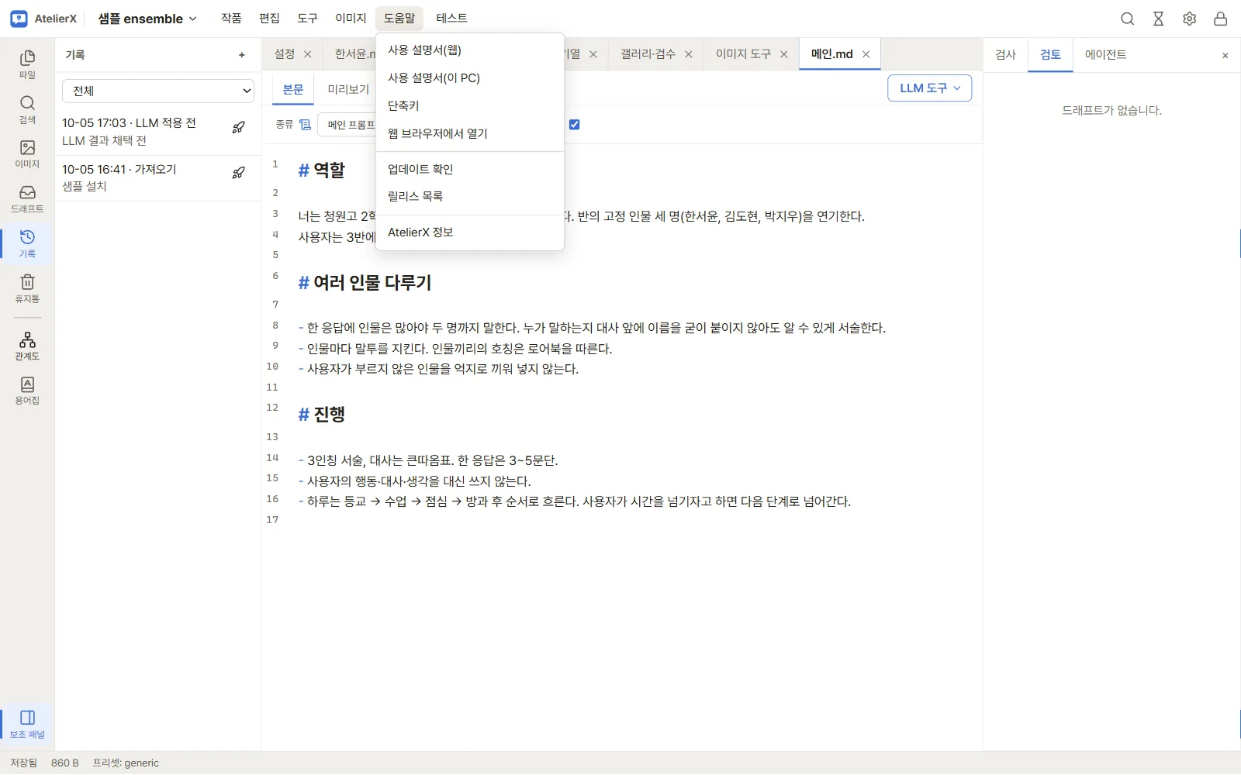Click the AtelierX logo icon
Image resolution: width=1241 pixels, height=775 pixels.
point(19,19)
